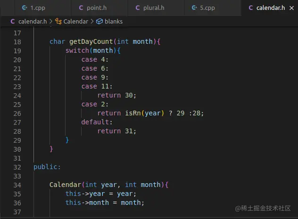Click the 'int month' parameter on line 18
The height and width of the screenshot is (219, 298).
click(135, 41)
